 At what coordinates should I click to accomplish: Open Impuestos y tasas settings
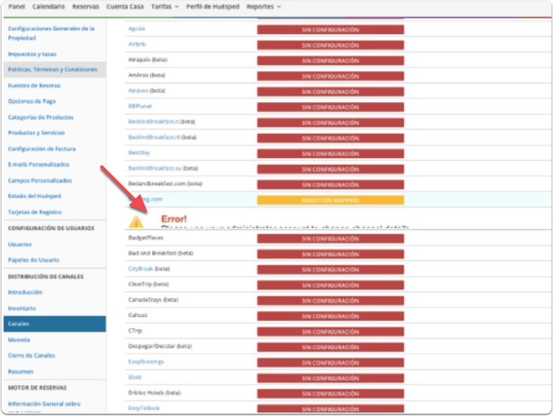[32, 54]
